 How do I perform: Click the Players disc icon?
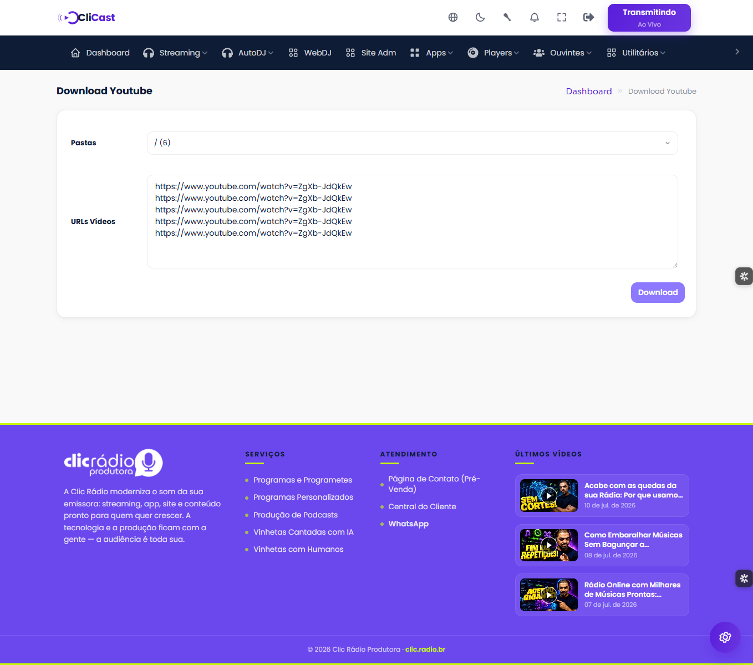(473, 53)
